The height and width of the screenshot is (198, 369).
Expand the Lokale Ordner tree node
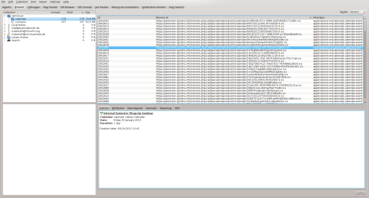(x=5, y=37)
